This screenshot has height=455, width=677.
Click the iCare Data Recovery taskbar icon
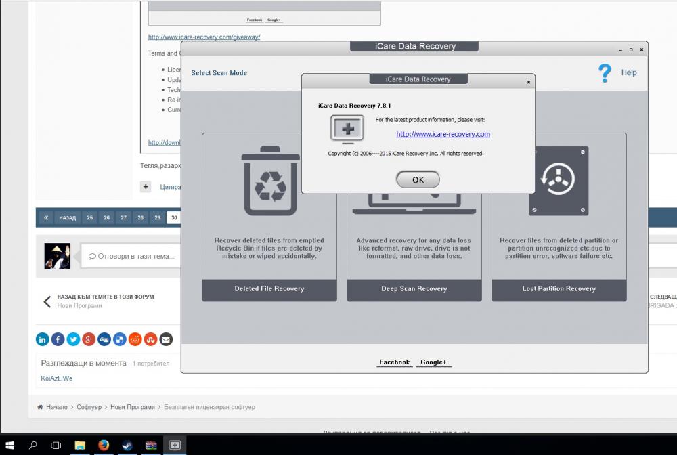[175, 445]
